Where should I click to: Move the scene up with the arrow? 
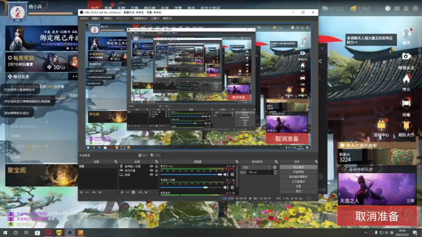click(94, 192)
